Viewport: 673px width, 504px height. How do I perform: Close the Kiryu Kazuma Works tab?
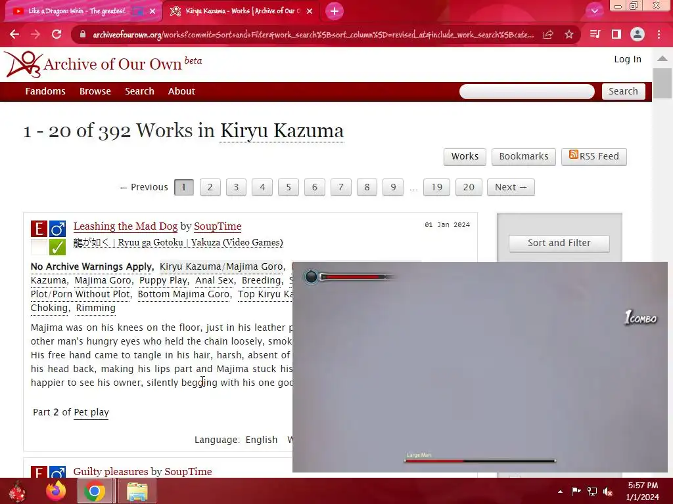click(x=310, y=12)
